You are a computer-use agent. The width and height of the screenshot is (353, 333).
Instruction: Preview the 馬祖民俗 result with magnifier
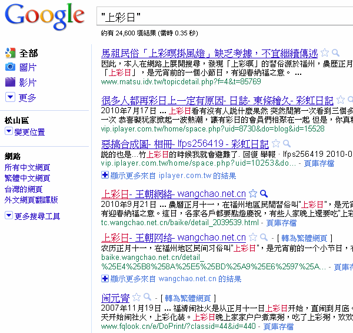click(336, 53)
